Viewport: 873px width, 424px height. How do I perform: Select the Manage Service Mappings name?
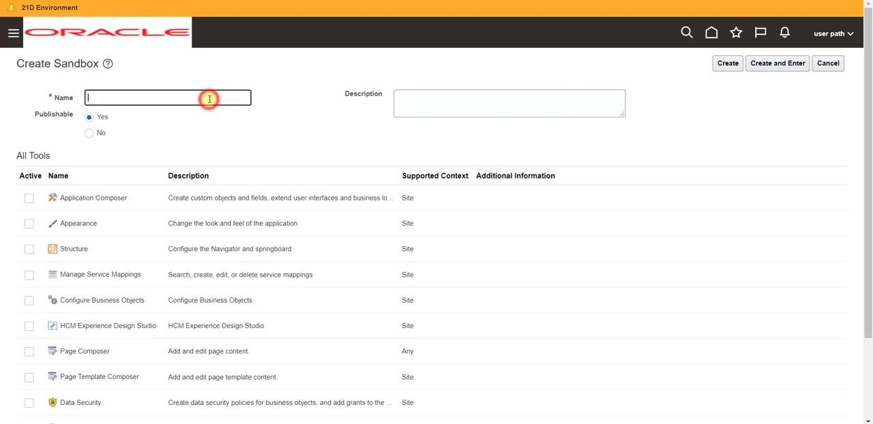pyautogui.click(x=100, y=275)
